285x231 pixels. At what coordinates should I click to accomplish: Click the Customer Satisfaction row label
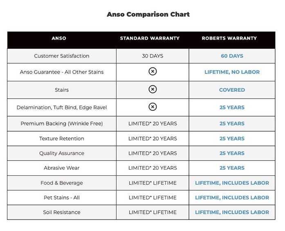pyautogui.click(x=62, y=56)
